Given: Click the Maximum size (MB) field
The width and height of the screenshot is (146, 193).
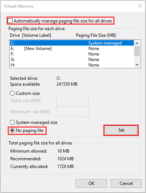Looking at the screenshot, I should [x=73, y=112].
